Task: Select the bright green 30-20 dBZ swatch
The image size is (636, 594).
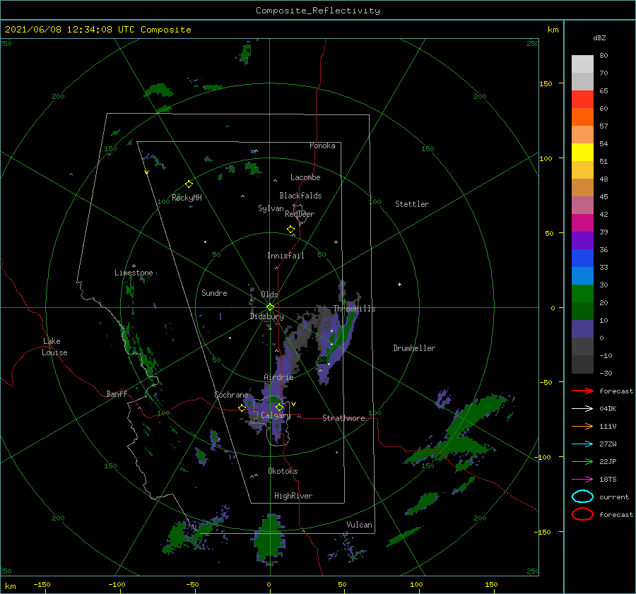Action: click(582, 294)
